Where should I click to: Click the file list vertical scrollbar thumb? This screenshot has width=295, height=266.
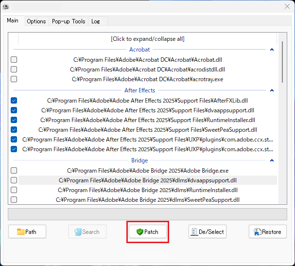tap(282, 62)
